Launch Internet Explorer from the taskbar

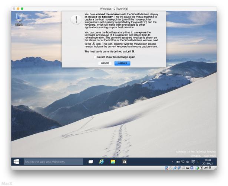[x=102, y=161]
